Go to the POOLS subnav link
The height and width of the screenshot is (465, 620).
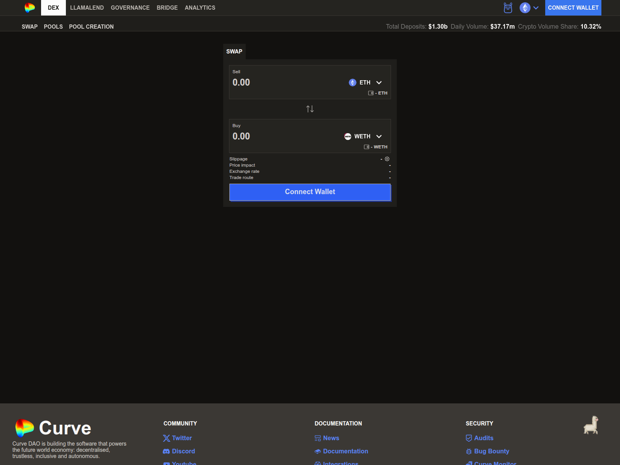pyautogui.click(x=53, y=27)
